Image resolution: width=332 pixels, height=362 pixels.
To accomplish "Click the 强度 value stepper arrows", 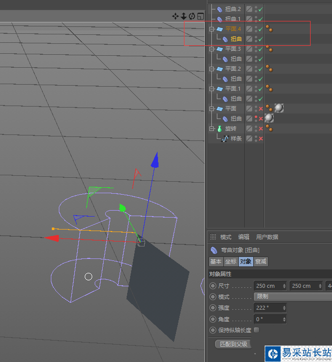I will click(284, 308).
